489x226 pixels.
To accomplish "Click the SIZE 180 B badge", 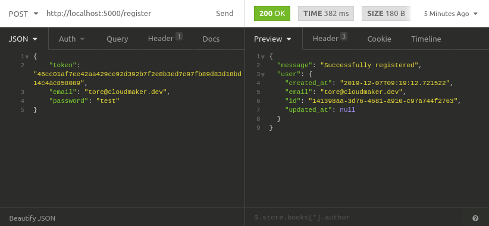I will 385,14.
